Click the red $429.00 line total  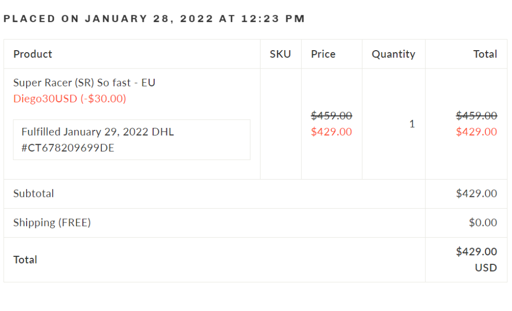click(476, 132)
